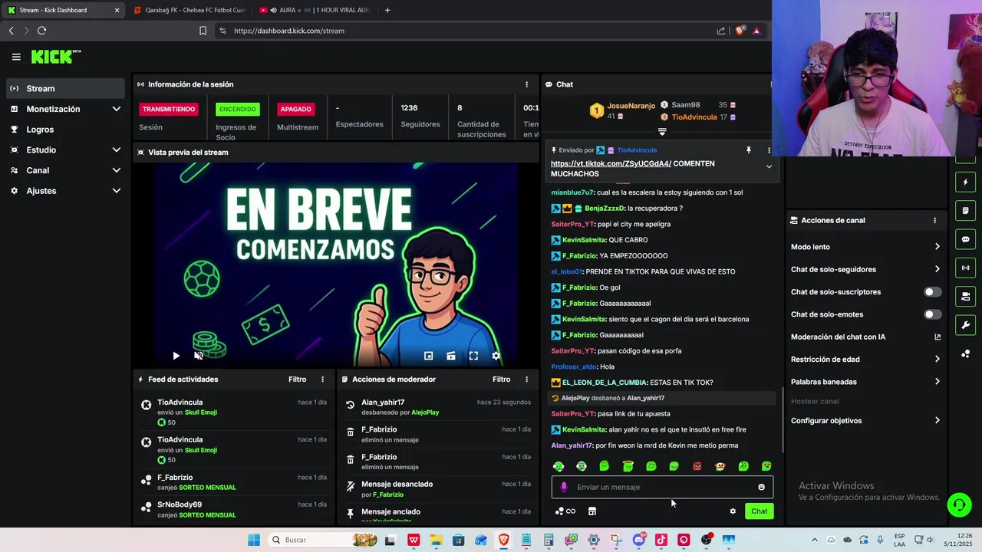
Task: Toggle Chat de solo-emotes
Action: pyautogui.click(x=932, y=314)
